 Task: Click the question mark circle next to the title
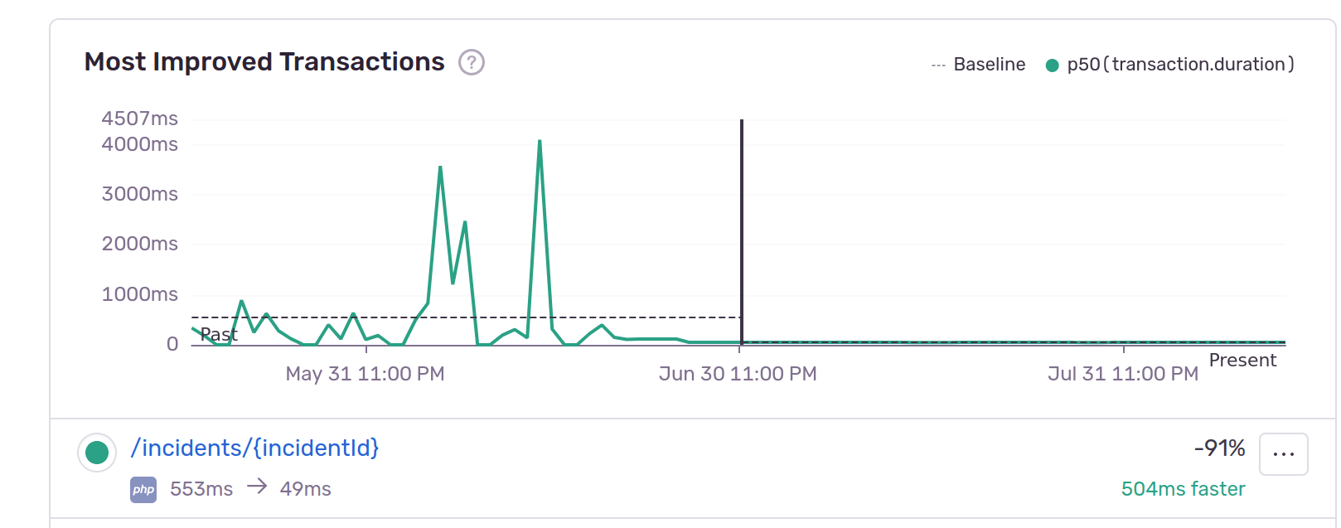tap(470, 62)
